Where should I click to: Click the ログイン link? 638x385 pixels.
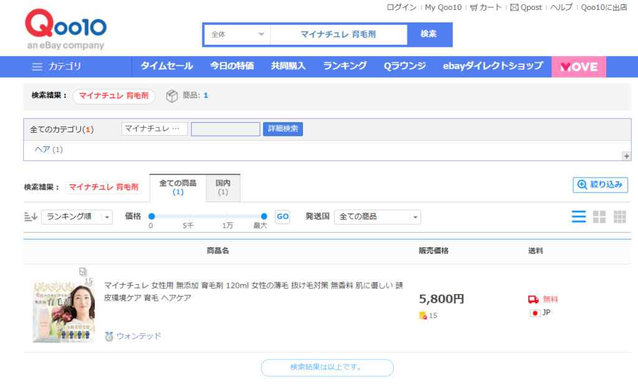click(x=402, y=7)
